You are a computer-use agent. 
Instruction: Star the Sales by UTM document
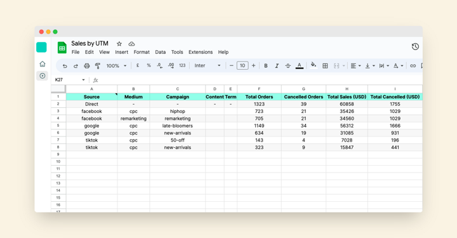(119, 44)
